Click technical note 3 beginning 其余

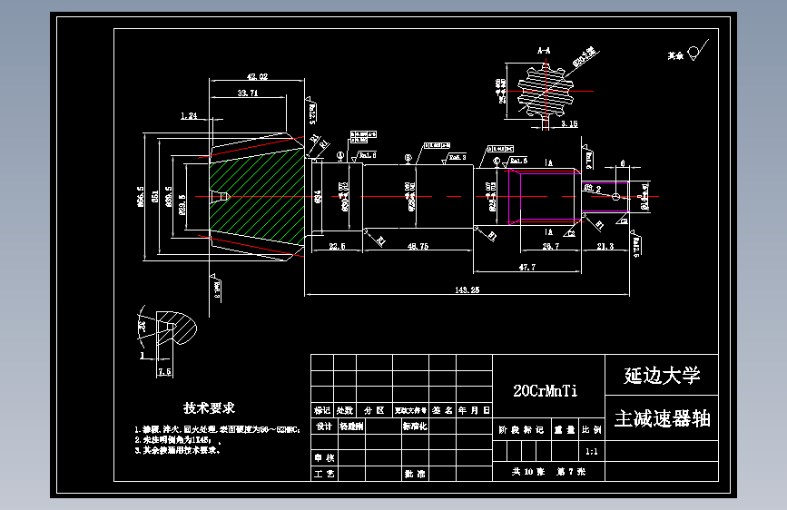(x=177, y=450)
